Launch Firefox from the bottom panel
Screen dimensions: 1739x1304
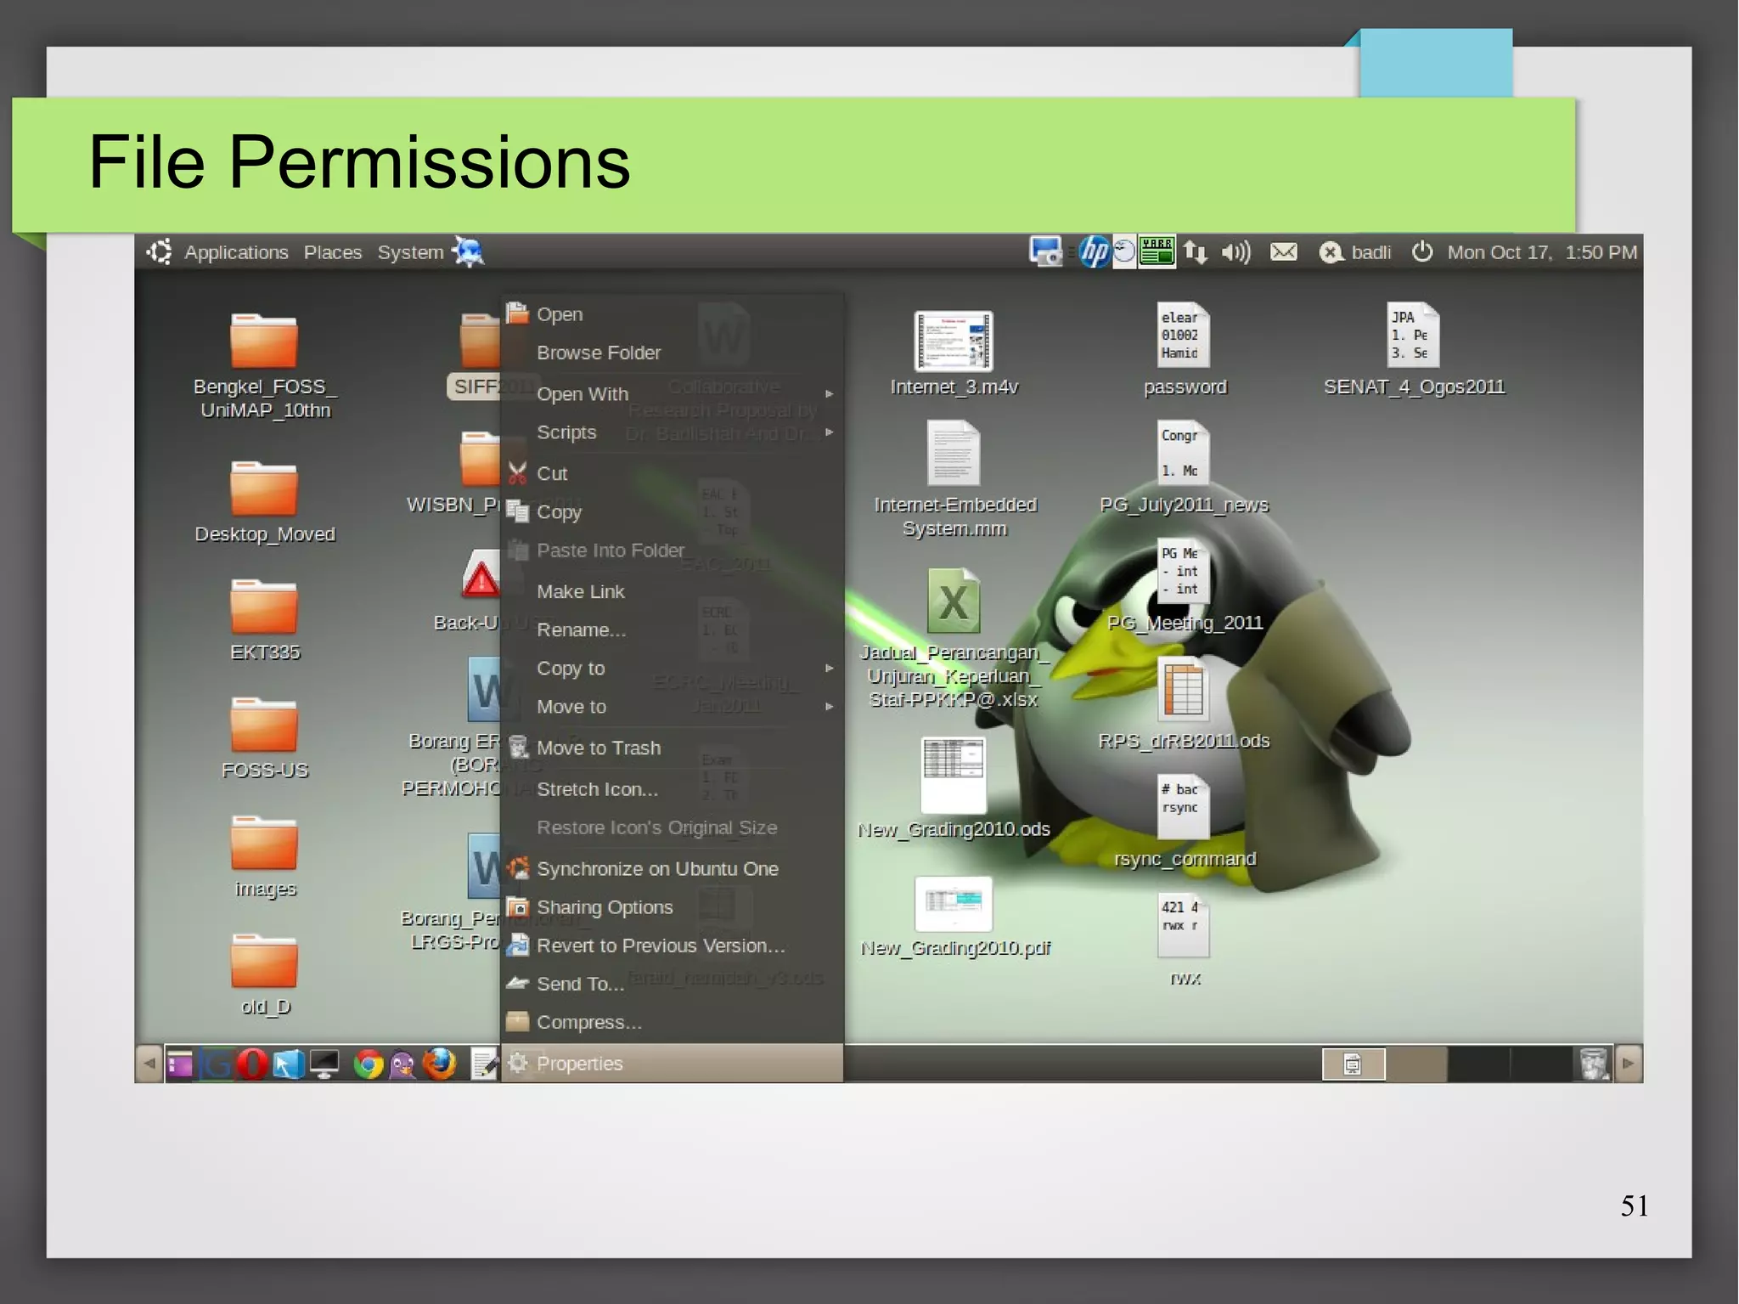[439, 1064]
